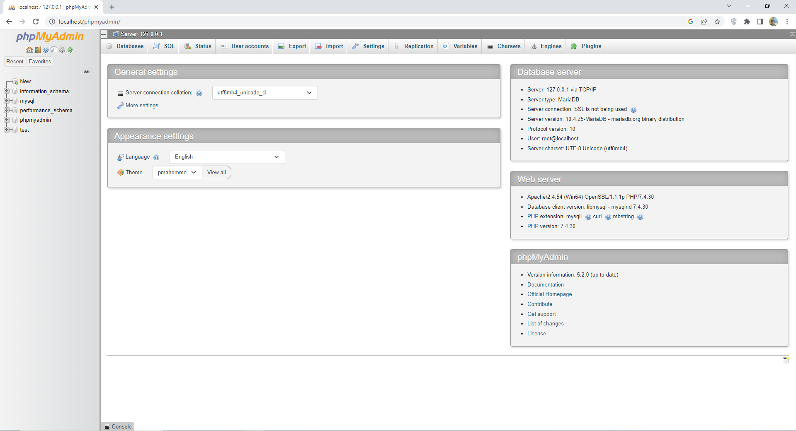Image resolution: width=796 pixels, height=431 pixels.
Task: Click the View all themes button
Action: click(216, 173)
